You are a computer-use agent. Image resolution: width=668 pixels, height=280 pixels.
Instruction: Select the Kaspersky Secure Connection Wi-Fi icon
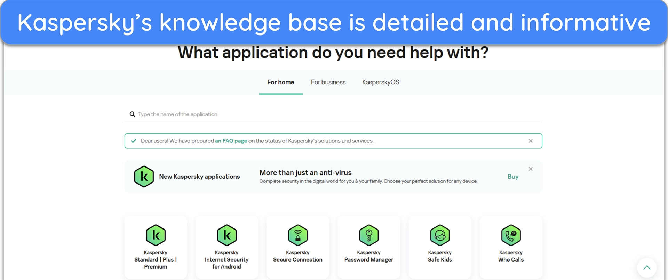[298, 235]
